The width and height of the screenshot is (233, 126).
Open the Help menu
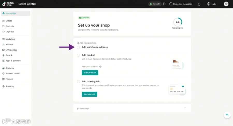(x=212, y=4)
